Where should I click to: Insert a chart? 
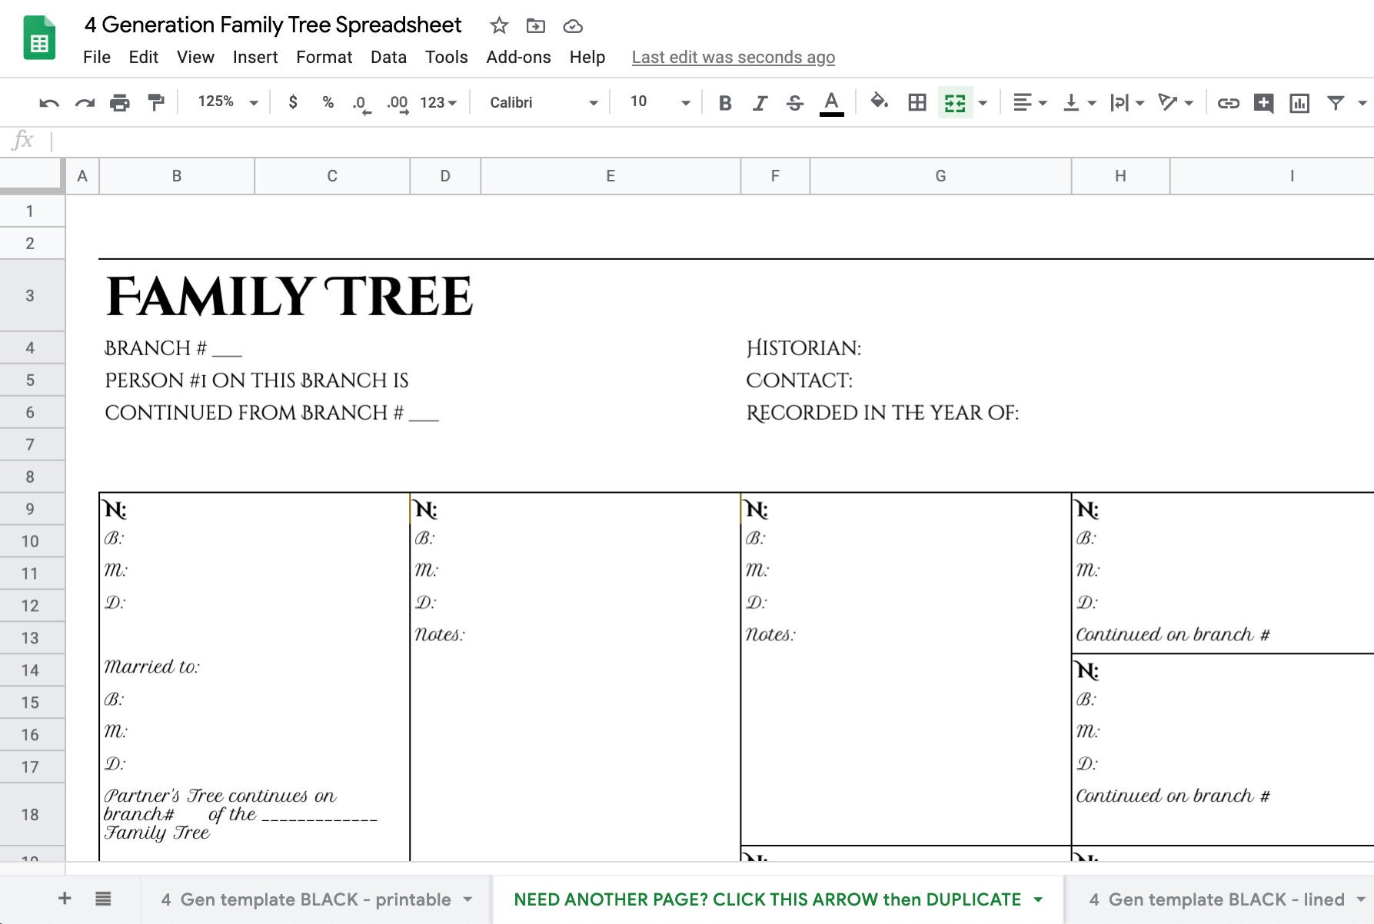pos(1299,102)
